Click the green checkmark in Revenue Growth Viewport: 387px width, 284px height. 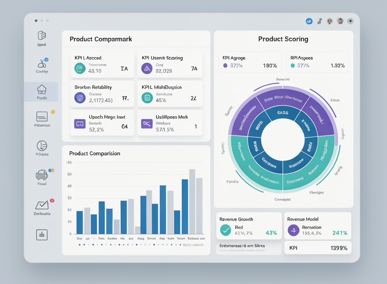tap(225, 230)
